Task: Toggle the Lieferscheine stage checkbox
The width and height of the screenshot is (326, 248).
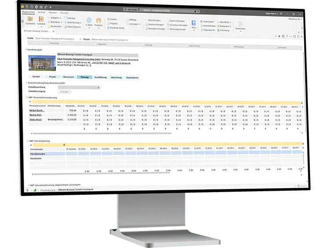Action: [x=186, y=45]
